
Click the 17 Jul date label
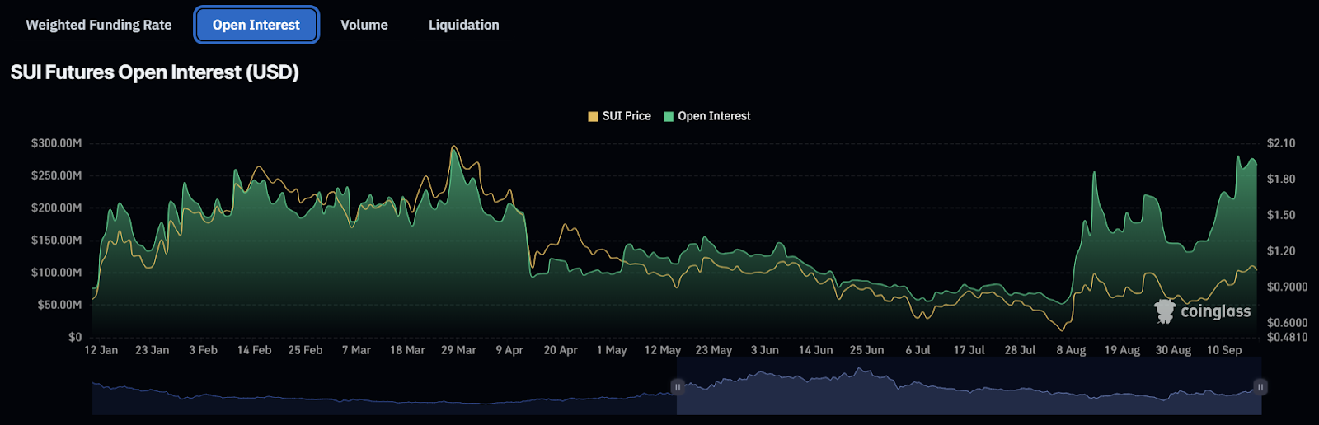pyautogui.click(x=969, y=350)
